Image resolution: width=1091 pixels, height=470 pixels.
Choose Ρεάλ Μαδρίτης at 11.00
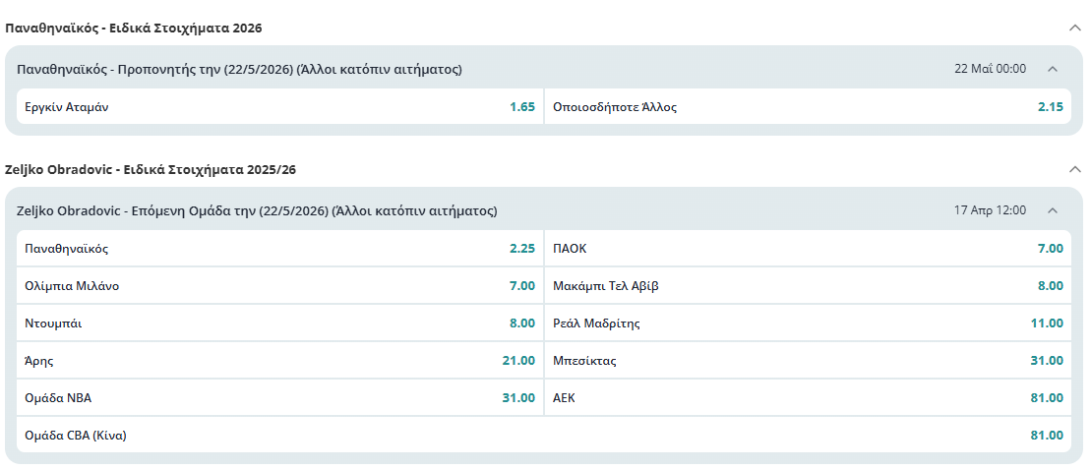pyautogui.click(x=808, y=323)
